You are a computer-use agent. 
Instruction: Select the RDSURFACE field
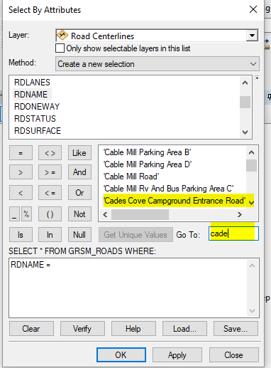[38, 131]
